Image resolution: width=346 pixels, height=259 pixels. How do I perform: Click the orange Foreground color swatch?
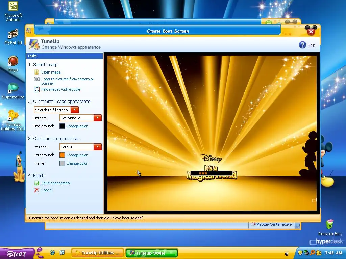pos(62,155)
